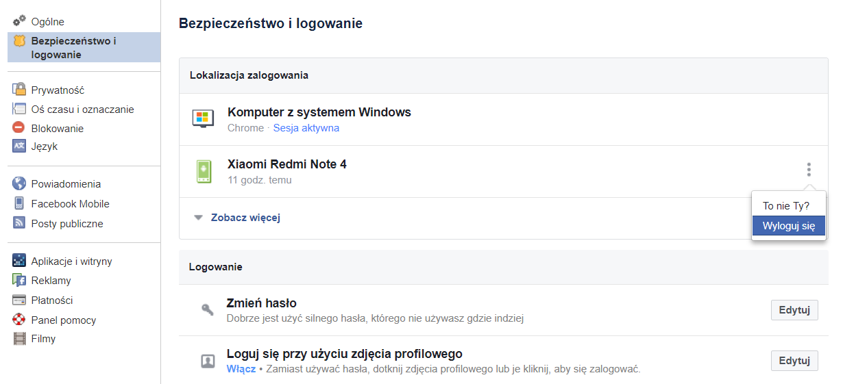Viewport: 843px width, 384px height.
Task: Click the red blocking icon beside Blokowanie
Action: click(19, 127)
